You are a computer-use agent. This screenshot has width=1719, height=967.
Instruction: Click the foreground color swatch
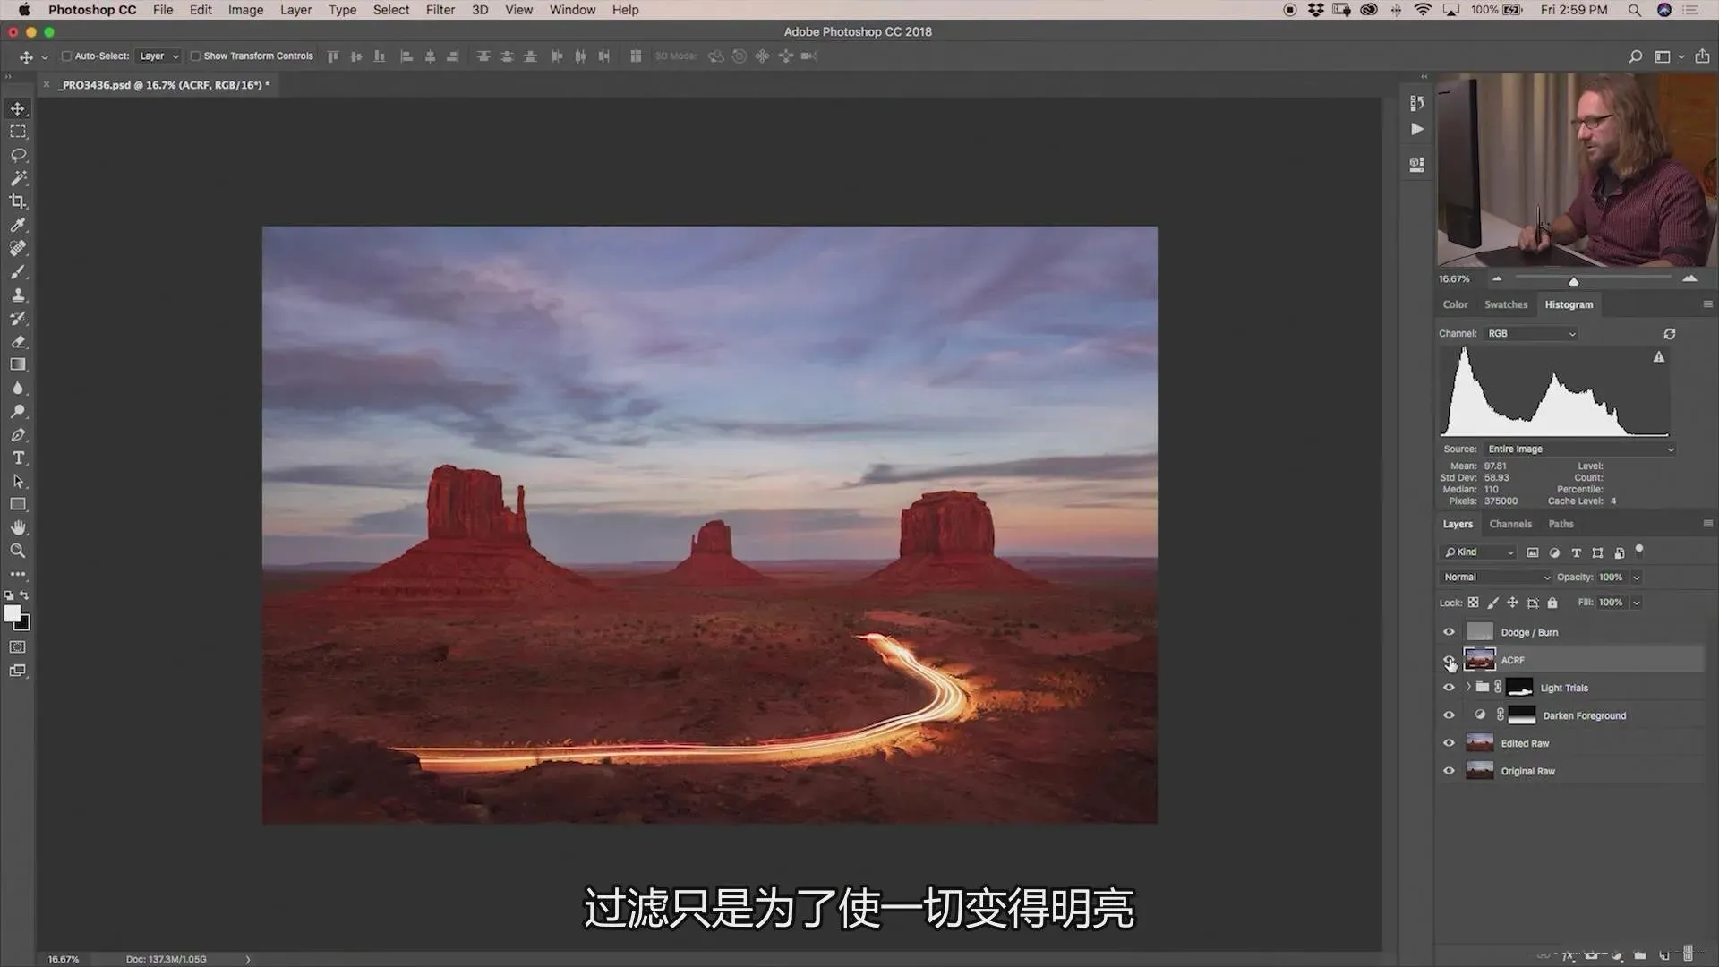[x=13, y=613]
